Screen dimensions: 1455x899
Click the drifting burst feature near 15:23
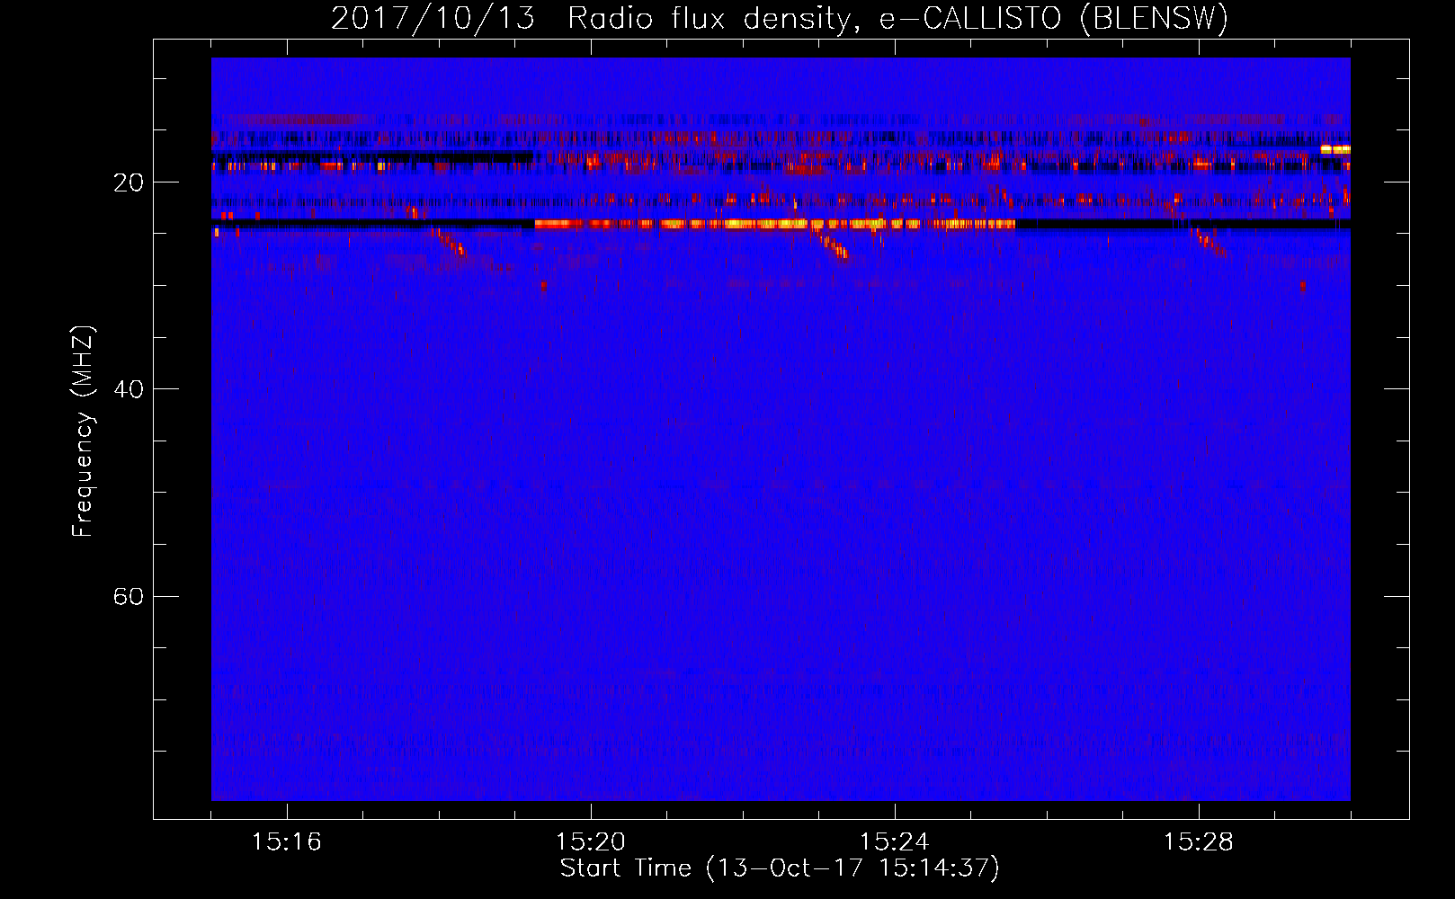(x=833, y=245)
